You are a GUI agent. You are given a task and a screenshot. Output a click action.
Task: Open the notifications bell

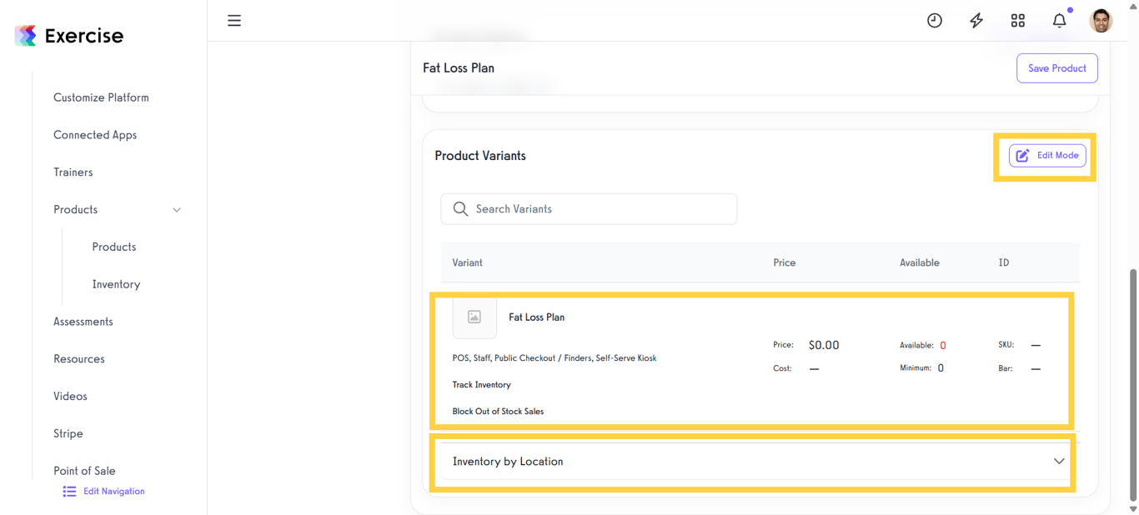[1059, 21]
